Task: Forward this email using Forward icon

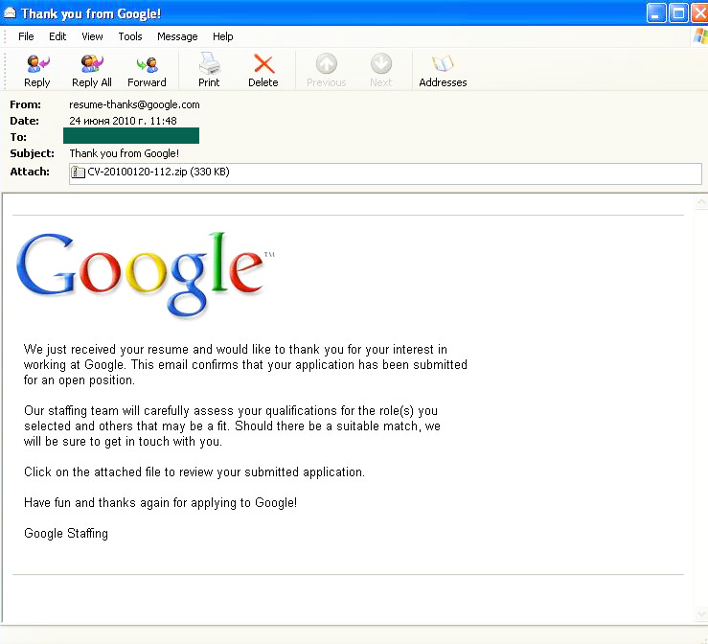Action: 147,64
